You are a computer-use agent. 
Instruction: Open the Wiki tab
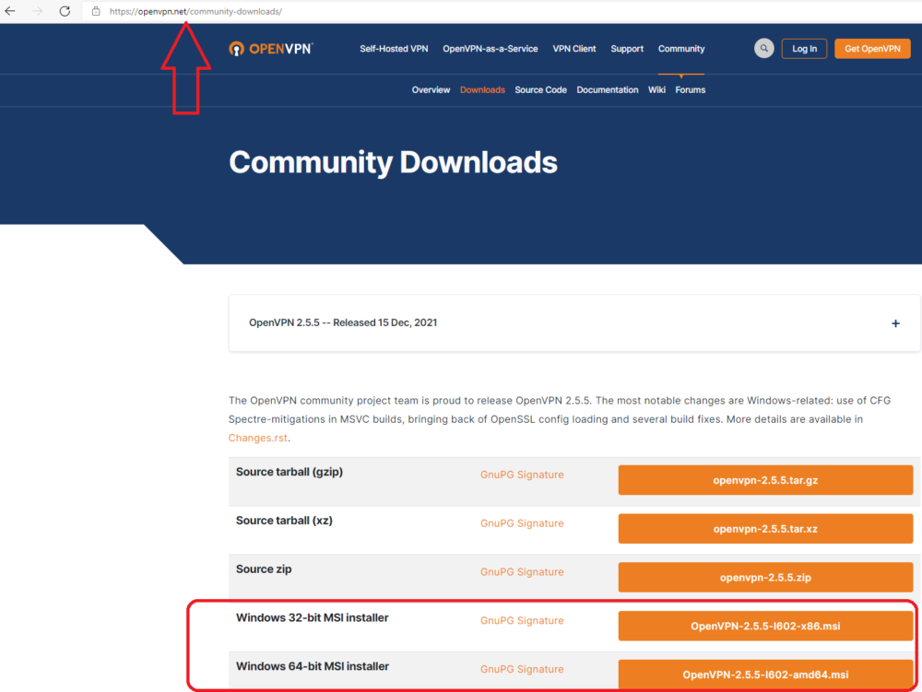pyautogui.click(x=656, y=90)
